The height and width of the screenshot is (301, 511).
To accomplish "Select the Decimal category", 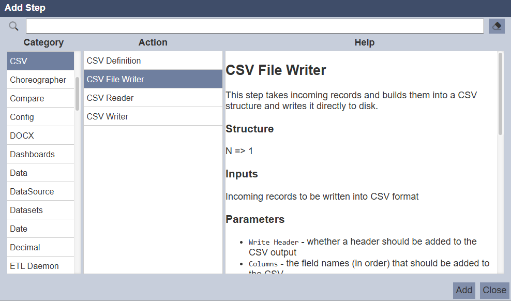I will (25, 247).
